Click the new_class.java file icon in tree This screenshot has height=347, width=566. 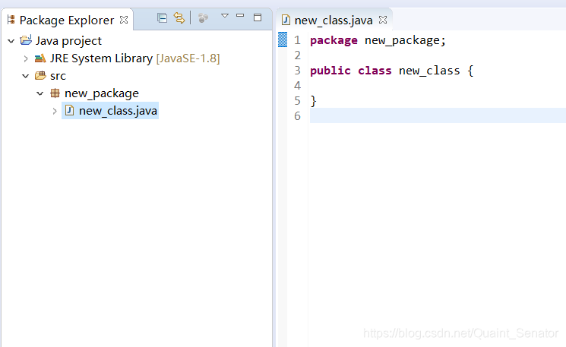[x=69, y=110]
